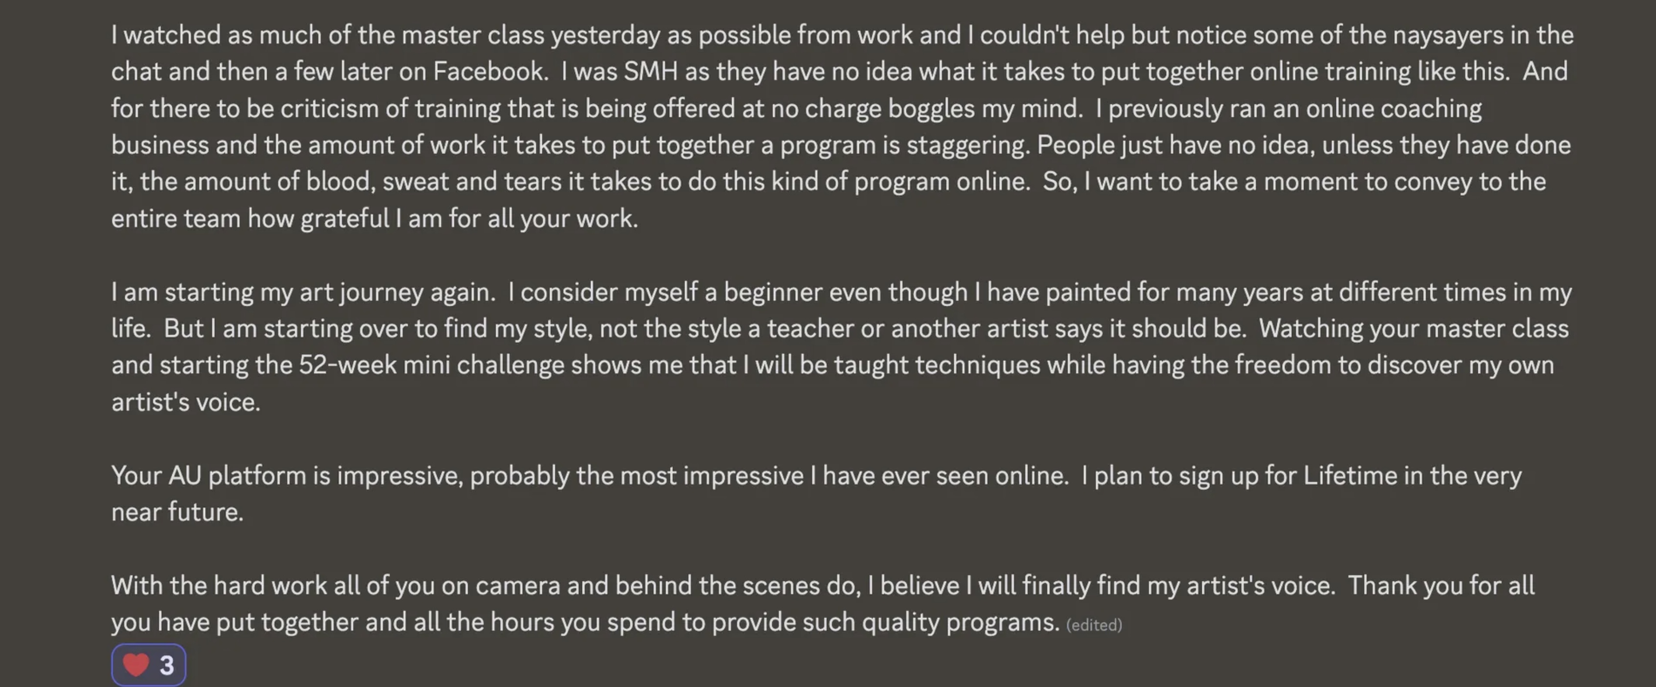
Task: Click the "SMH" abbreviation in the text
Action: 650,71
